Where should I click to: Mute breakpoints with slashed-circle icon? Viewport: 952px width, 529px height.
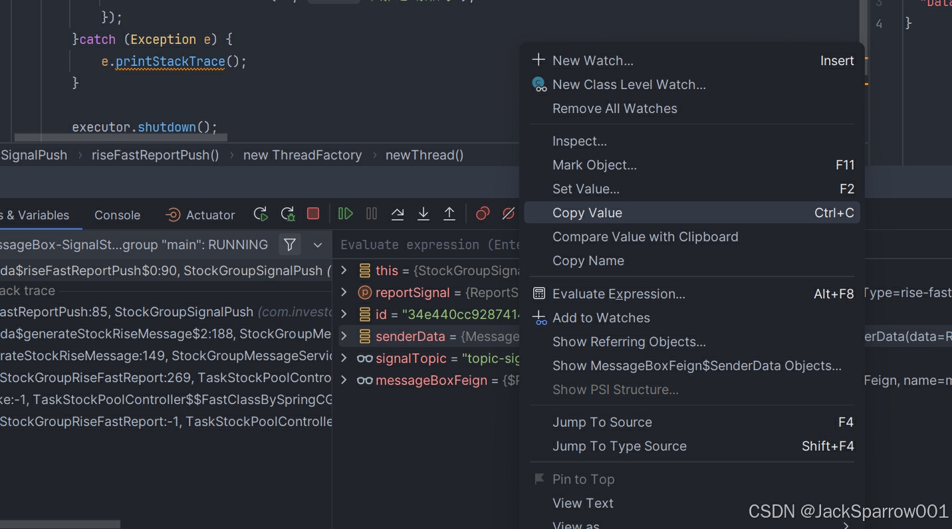pyautogui.click(x=509, y=213)
